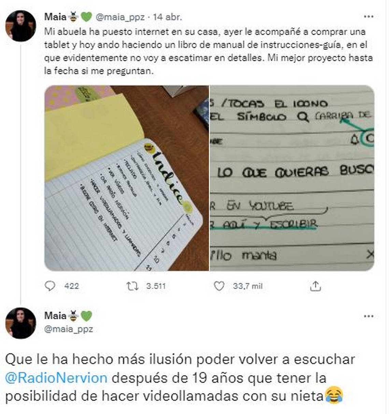Click the reply speech bubble icon
The height and width of the screenshot is (414, 389).
tap(50, 286)
